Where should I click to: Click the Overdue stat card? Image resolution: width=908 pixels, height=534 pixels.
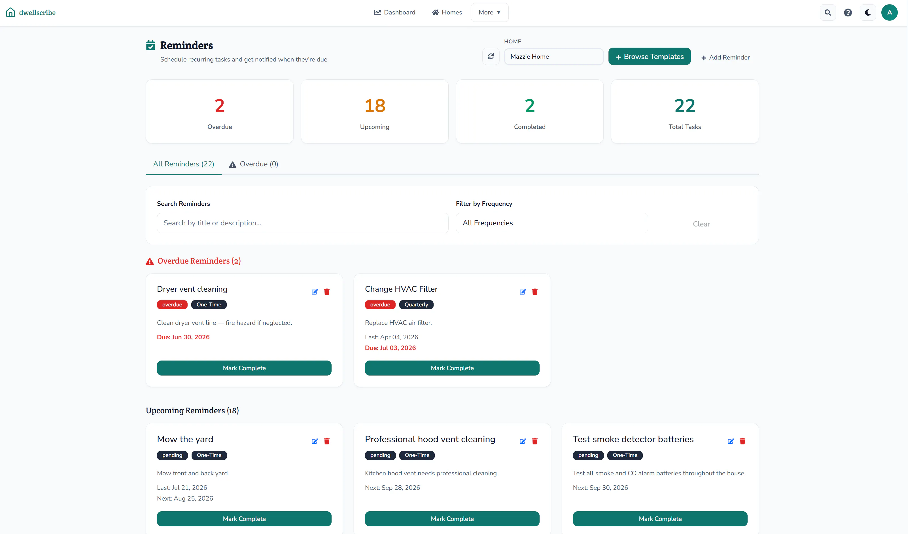click(219, 111)
